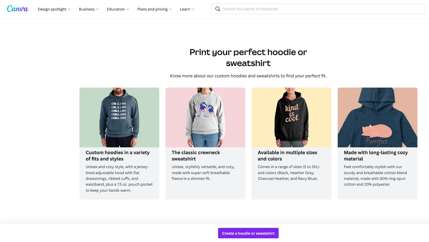
Task: Click the navy Purrrfect cat hoodie image
Action: click(377, 117)
